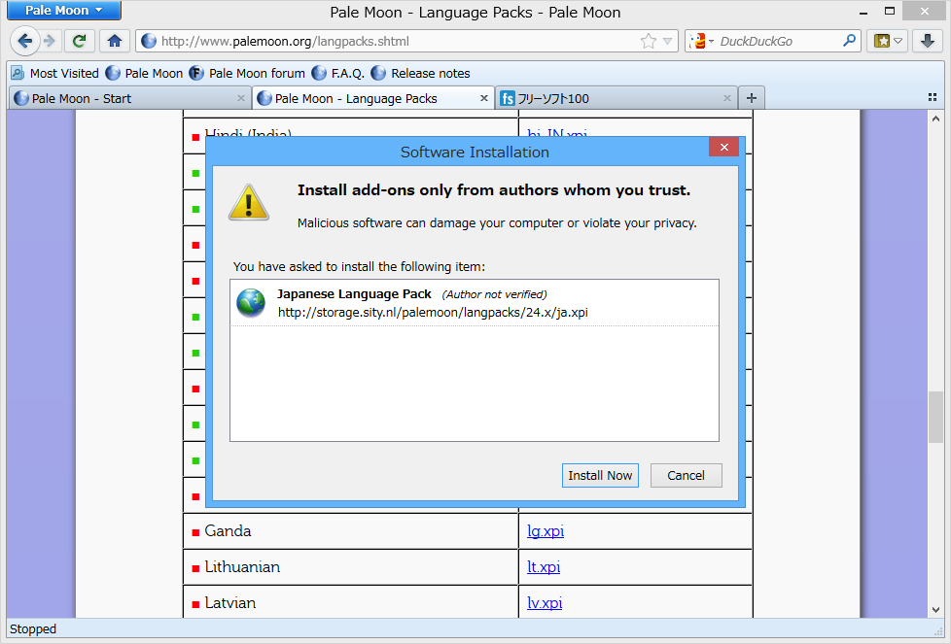The image size is (951, 644).
Task: Open the search engine selector dropdown
Action: click(x=702, y=41)
